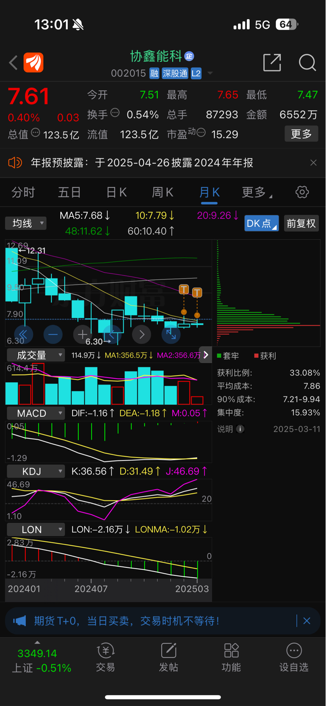
Task: Open info icon beside 总值
Action: (x=36, y=133)
